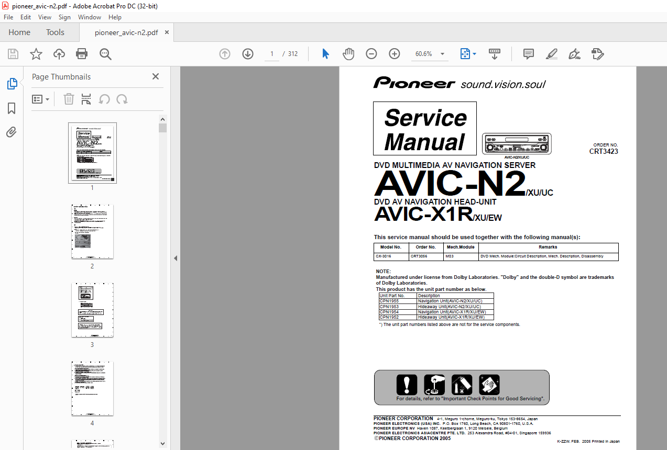667x450 pixels.
Task: Show the Page Thumbnails sidebar icon
Action: pos(12,84)
